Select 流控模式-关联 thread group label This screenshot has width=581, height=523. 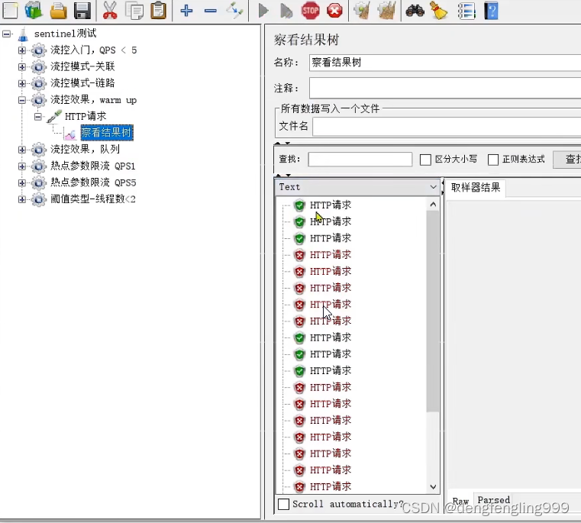(x=82, y=66)
